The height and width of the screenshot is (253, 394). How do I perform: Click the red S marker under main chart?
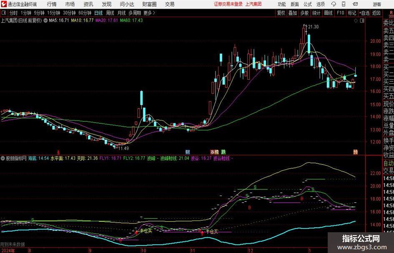click(58, 152)
